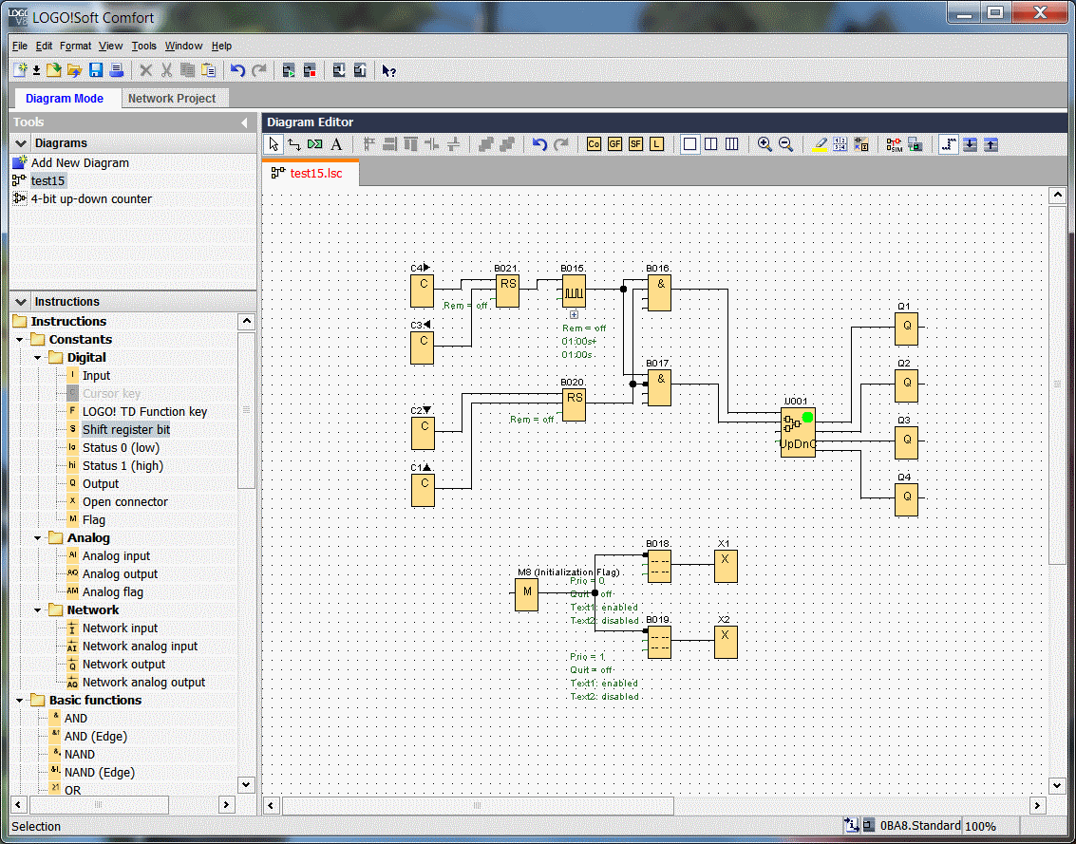The image size is (1076, 844).
Task: Show Data Log (L) block button
Action: [657, 144]
